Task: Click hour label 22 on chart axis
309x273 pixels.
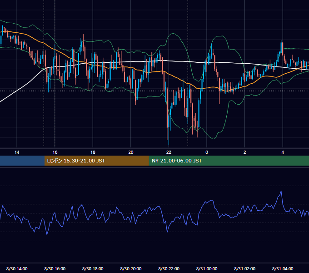Action: 169,152
